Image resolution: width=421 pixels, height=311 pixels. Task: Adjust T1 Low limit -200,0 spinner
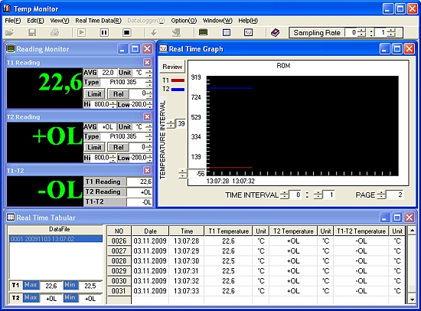[149, 104]
